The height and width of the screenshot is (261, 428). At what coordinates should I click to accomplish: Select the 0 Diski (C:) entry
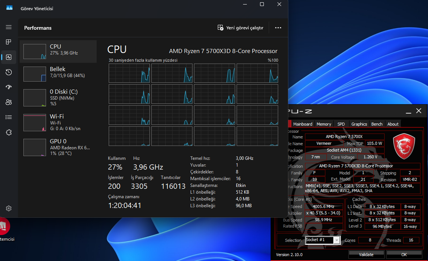coord(58,98)
